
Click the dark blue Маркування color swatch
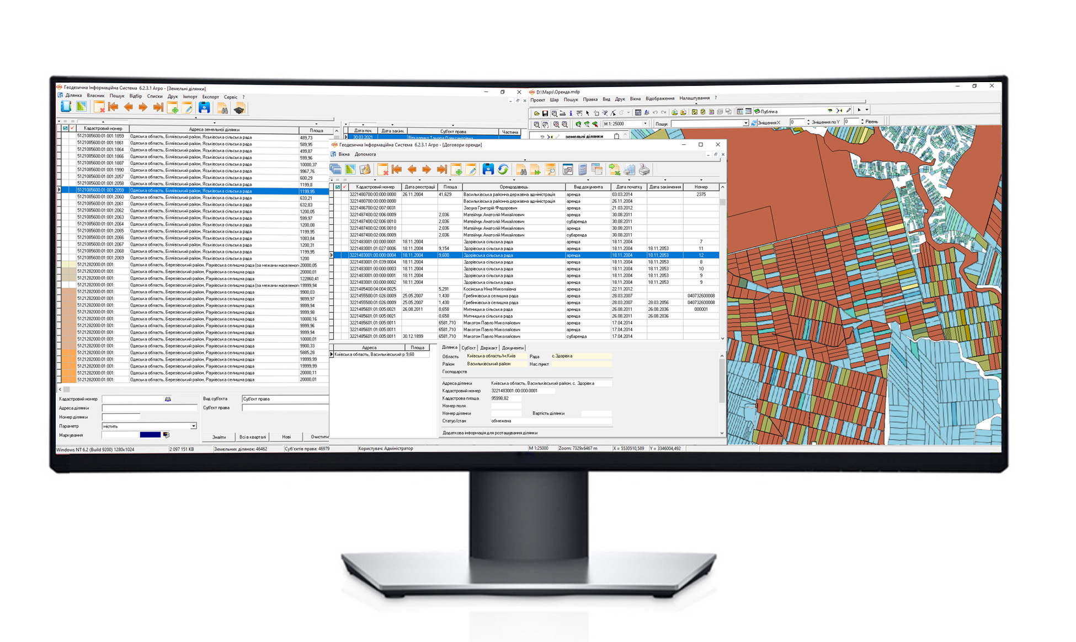click(150, 435)
